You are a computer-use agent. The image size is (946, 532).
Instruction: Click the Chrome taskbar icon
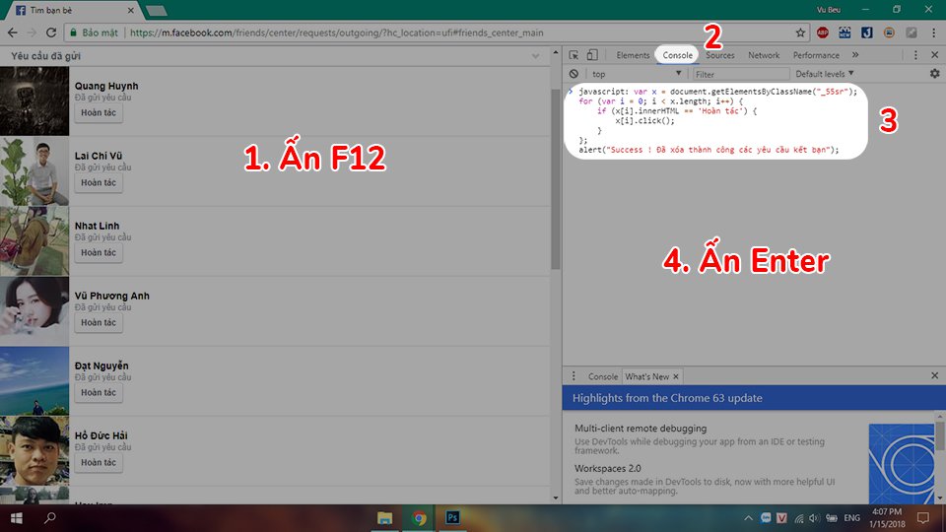point(419,518)
